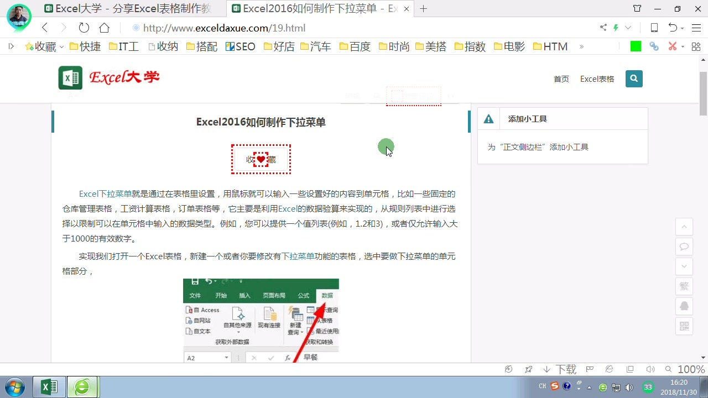Click the green square extension icon

tap(636, 46)
